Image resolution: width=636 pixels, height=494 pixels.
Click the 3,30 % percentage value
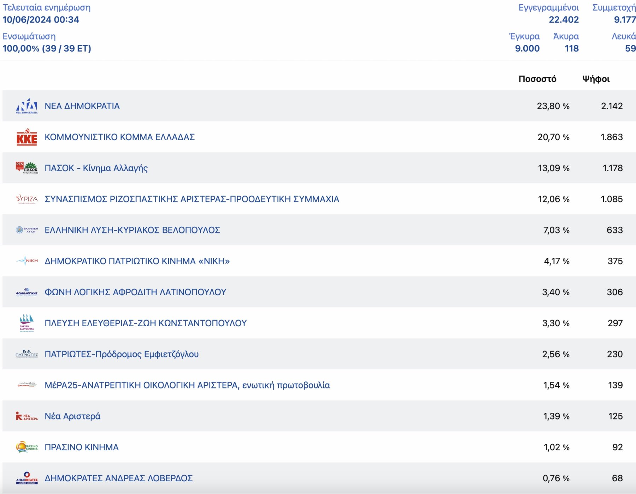point(556,323)
